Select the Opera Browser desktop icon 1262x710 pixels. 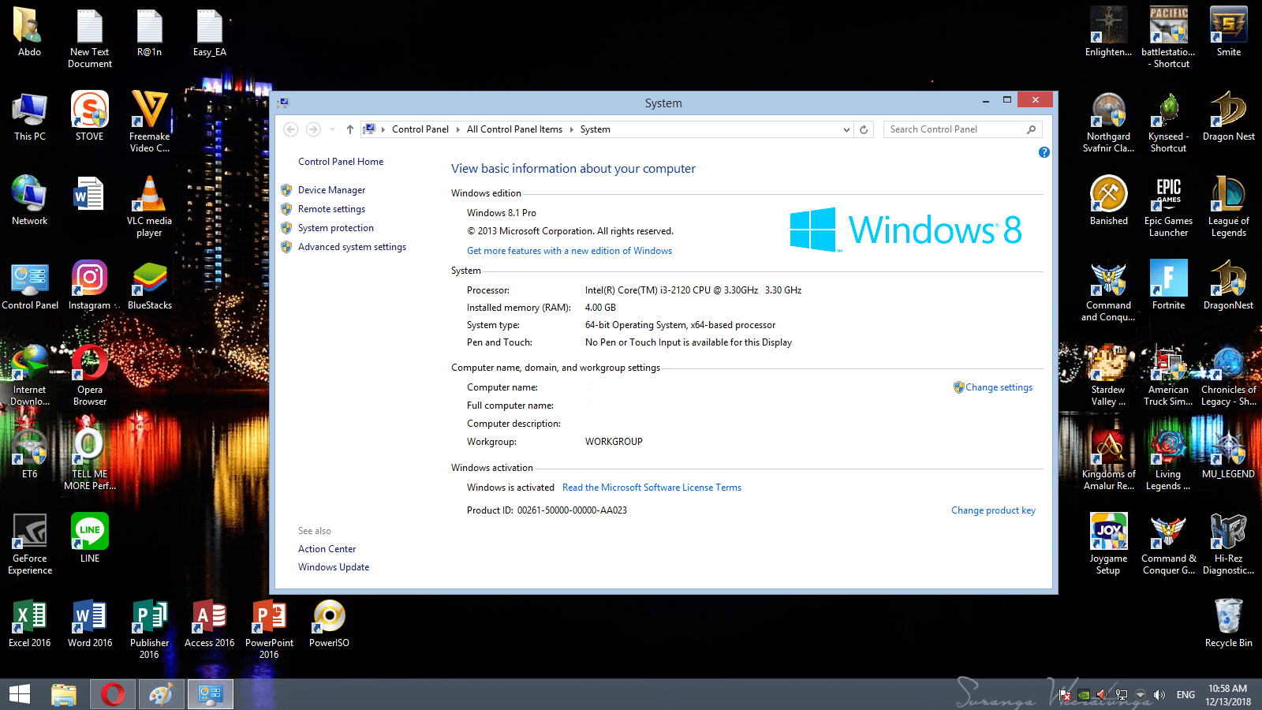coord(90,376)
